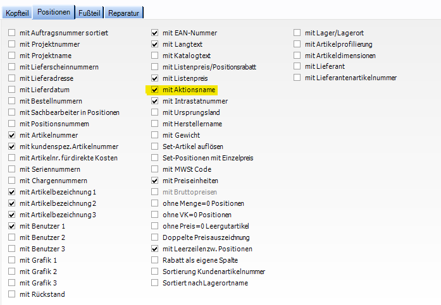Disable mit EAN-Nummer checkbox
The image size is (441, 305).
pyautogui.click(x=155, y=33)
